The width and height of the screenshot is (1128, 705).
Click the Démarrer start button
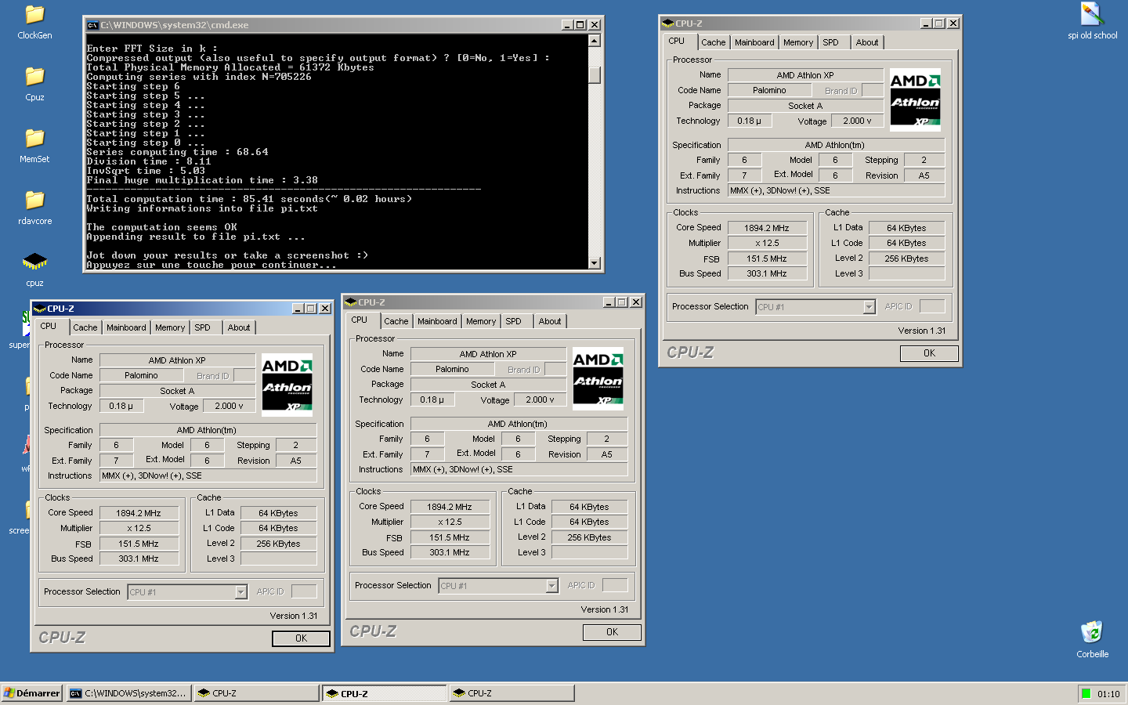[x=32, y=693]
